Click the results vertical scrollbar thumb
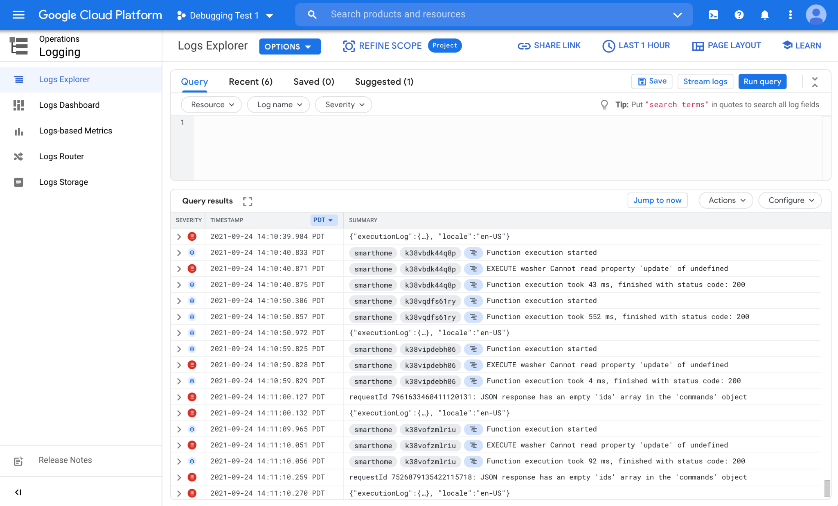This screenshot has width=838, height=506. click(827, 488)
